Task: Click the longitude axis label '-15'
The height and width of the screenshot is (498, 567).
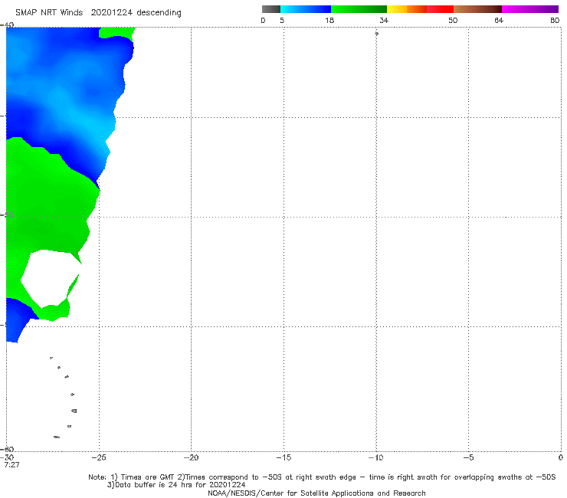Action: 283,457
